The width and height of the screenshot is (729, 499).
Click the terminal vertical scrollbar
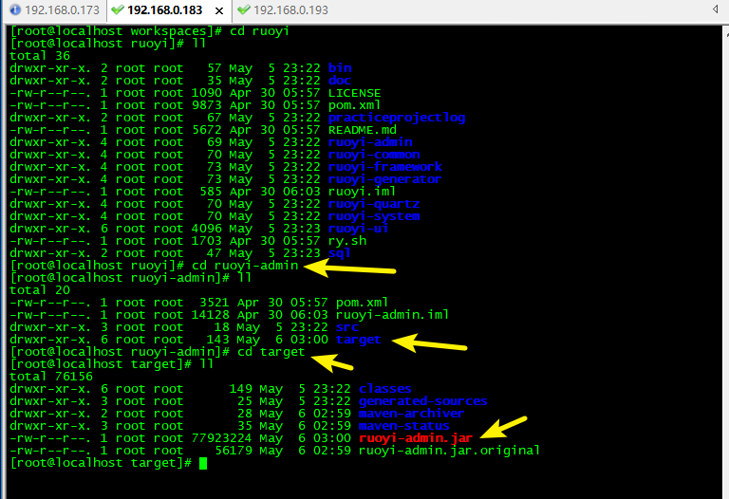click(x=726, y=263)
